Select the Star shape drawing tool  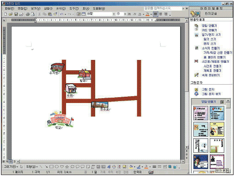tap(67, 167)
